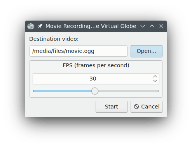Click the FPS slider handle
The width and height of the screenshot is (192, 147).
(95, 91)
